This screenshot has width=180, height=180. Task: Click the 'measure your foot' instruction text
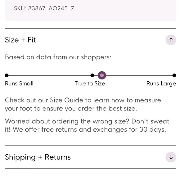click(83, 104)
